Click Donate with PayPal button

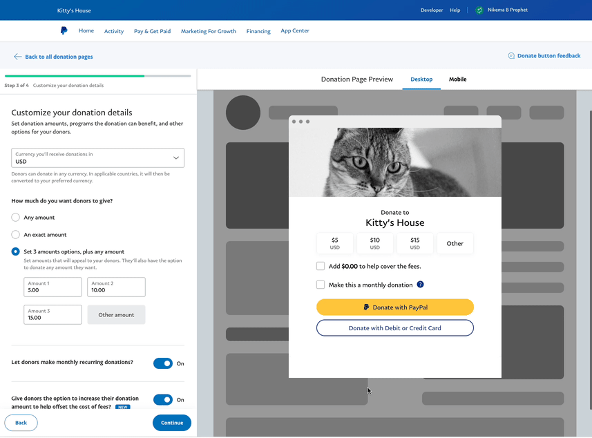point(395,307)
